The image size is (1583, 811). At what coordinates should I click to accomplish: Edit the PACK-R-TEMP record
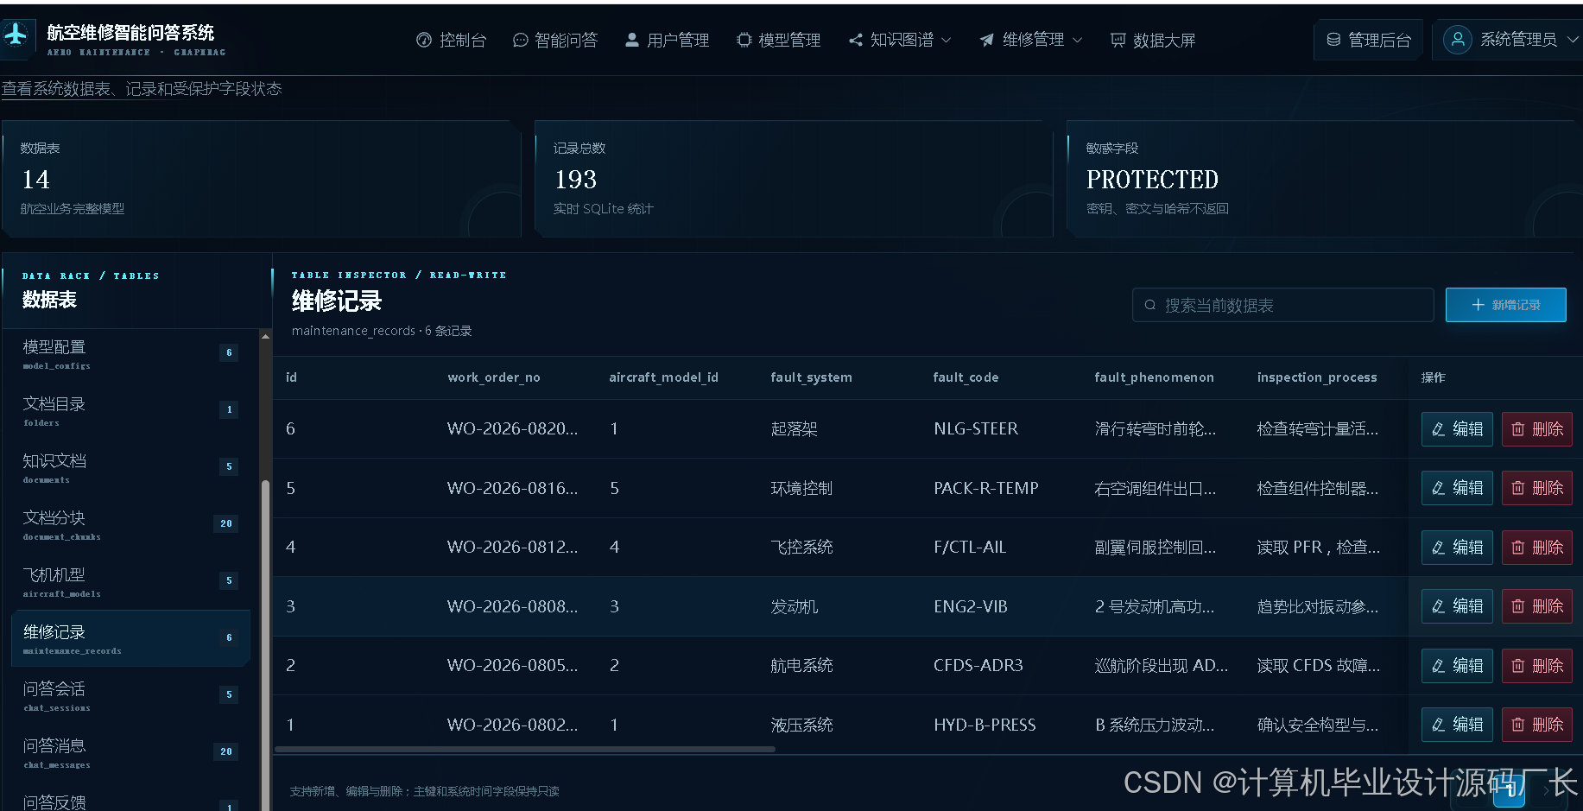click(1457, 488)
